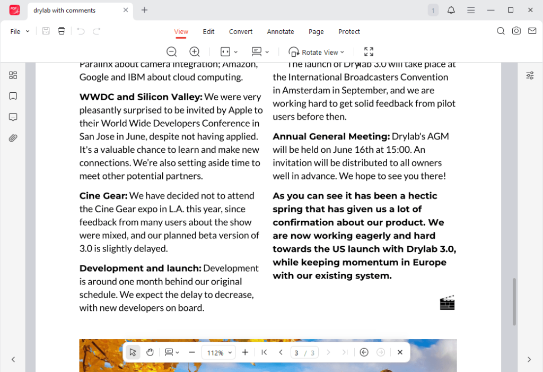Activate the Select arrow tool

click(133, 352)
